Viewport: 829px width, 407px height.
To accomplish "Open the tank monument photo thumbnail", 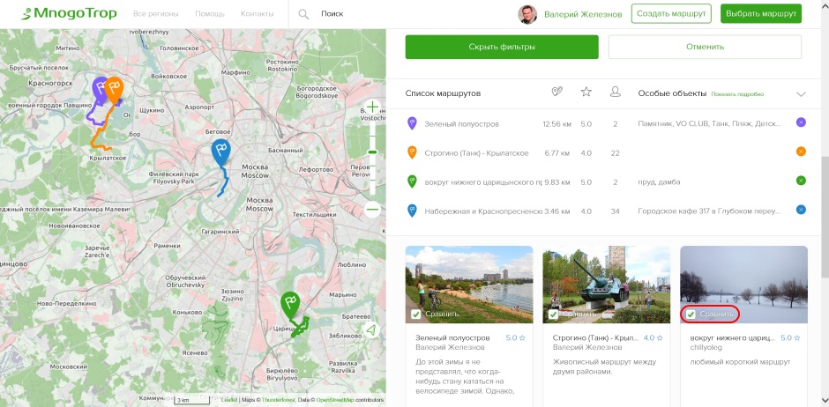I will (607, 285).
